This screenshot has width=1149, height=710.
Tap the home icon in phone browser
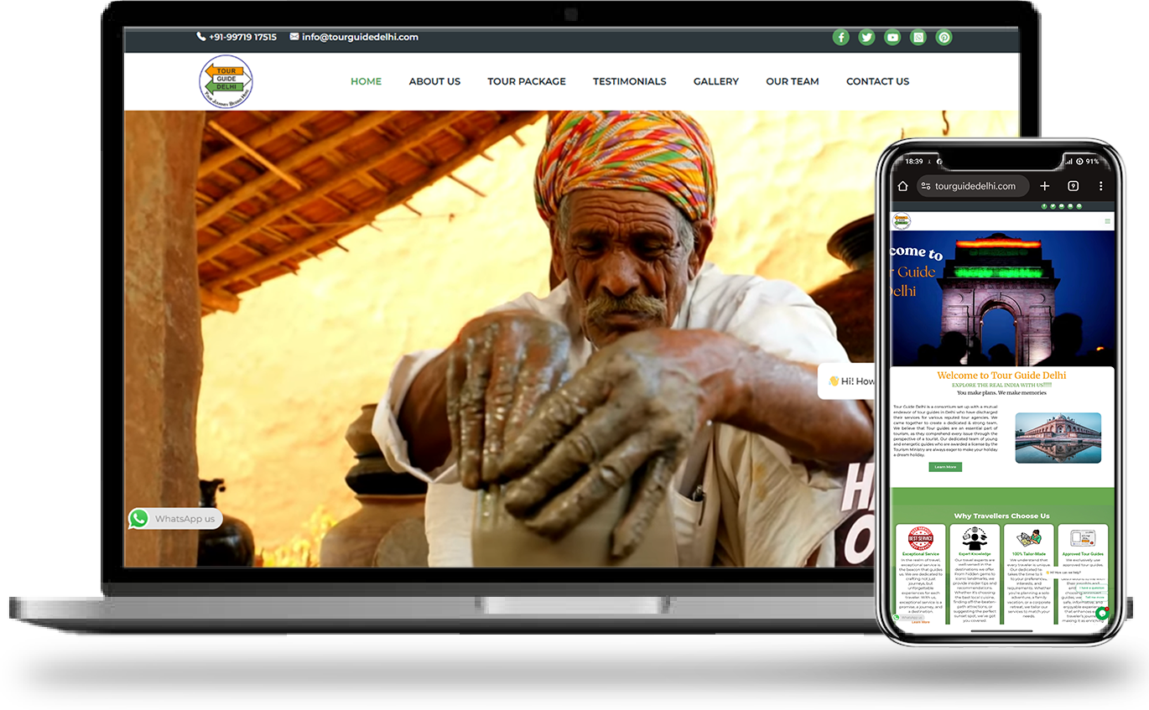(x=902, y=186)
